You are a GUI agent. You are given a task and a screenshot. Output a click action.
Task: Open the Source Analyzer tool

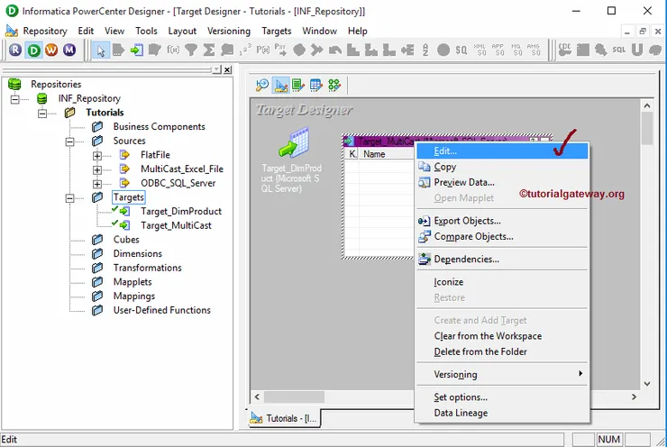click(262, 86)
